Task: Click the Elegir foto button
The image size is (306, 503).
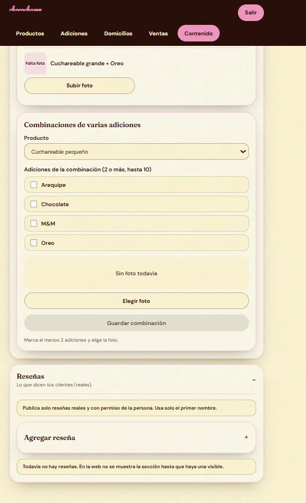Action: point(137,301)
